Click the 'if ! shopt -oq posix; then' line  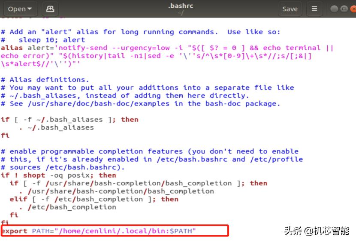pos(58,175)
